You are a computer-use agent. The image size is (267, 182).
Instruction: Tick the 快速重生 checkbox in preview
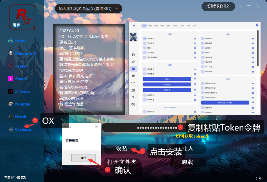(x=145, y=69)
